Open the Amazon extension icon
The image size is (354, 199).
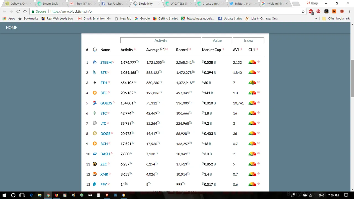click(x=326, y=12)
